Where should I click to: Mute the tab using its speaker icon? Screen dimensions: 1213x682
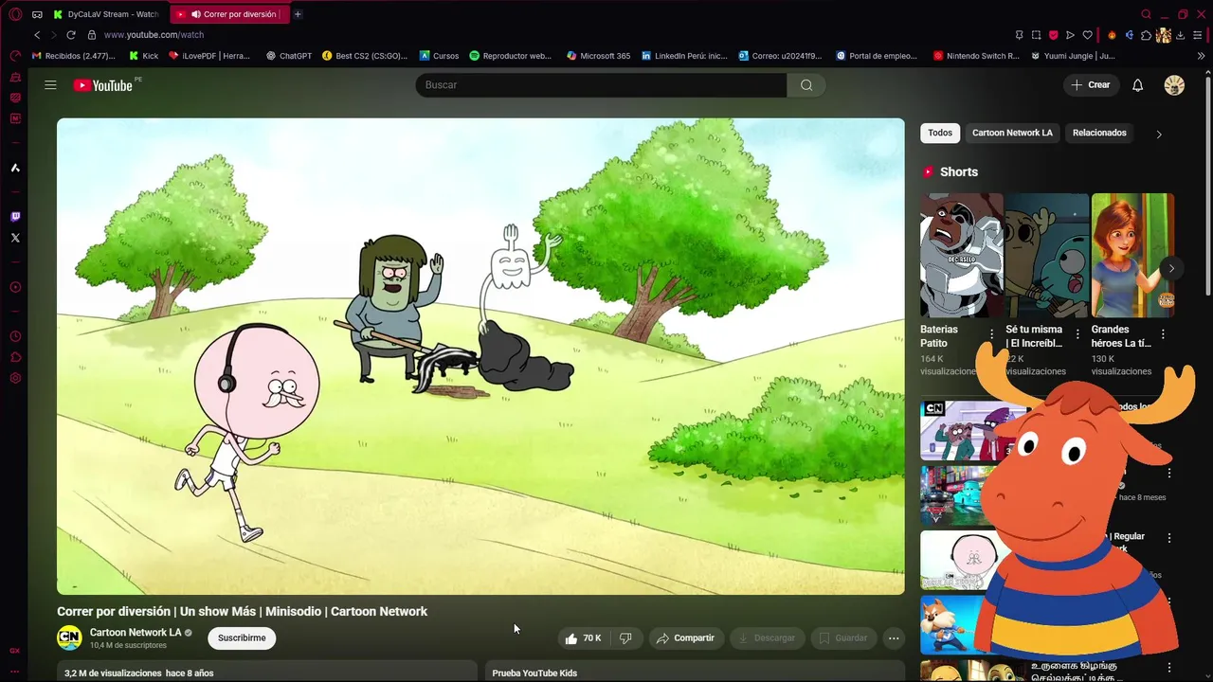click(195, 14)
